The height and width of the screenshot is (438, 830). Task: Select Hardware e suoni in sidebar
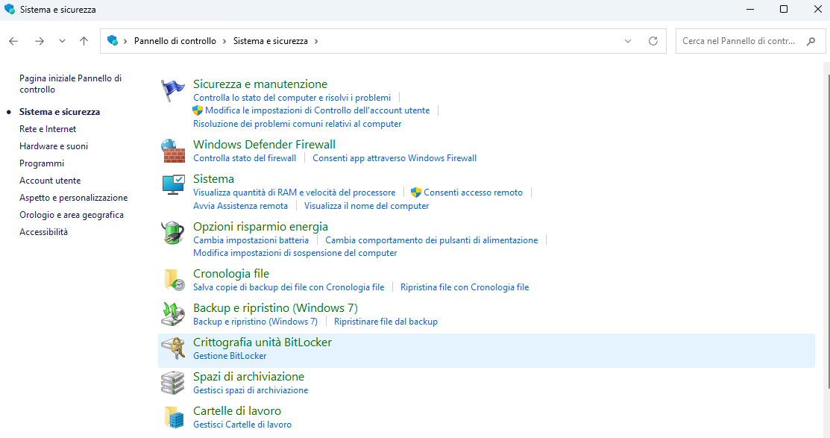54,146
